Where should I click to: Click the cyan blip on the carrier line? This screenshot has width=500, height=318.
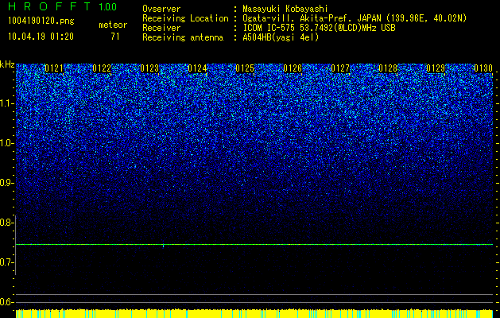[x=164, y=246]
